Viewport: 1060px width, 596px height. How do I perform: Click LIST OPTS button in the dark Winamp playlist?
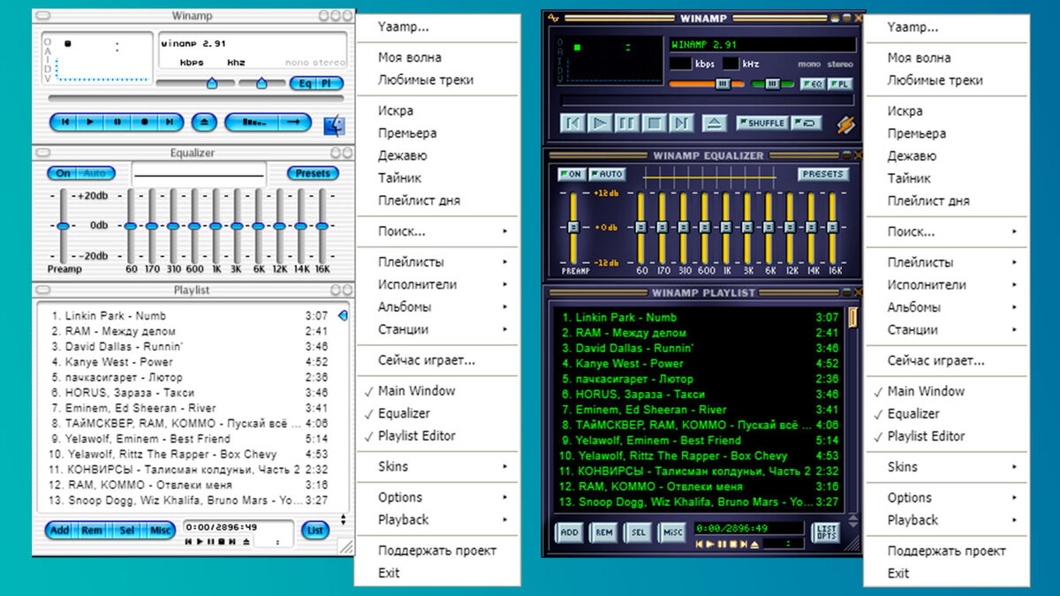pos(827,532)
